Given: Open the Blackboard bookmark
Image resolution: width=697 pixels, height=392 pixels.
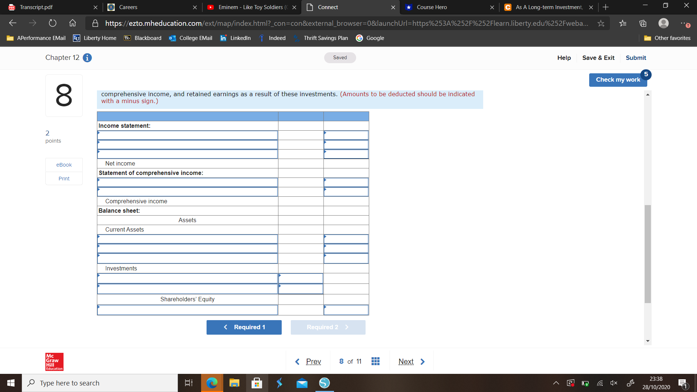Looking at the screenshot, I should [x=142, y=38].
